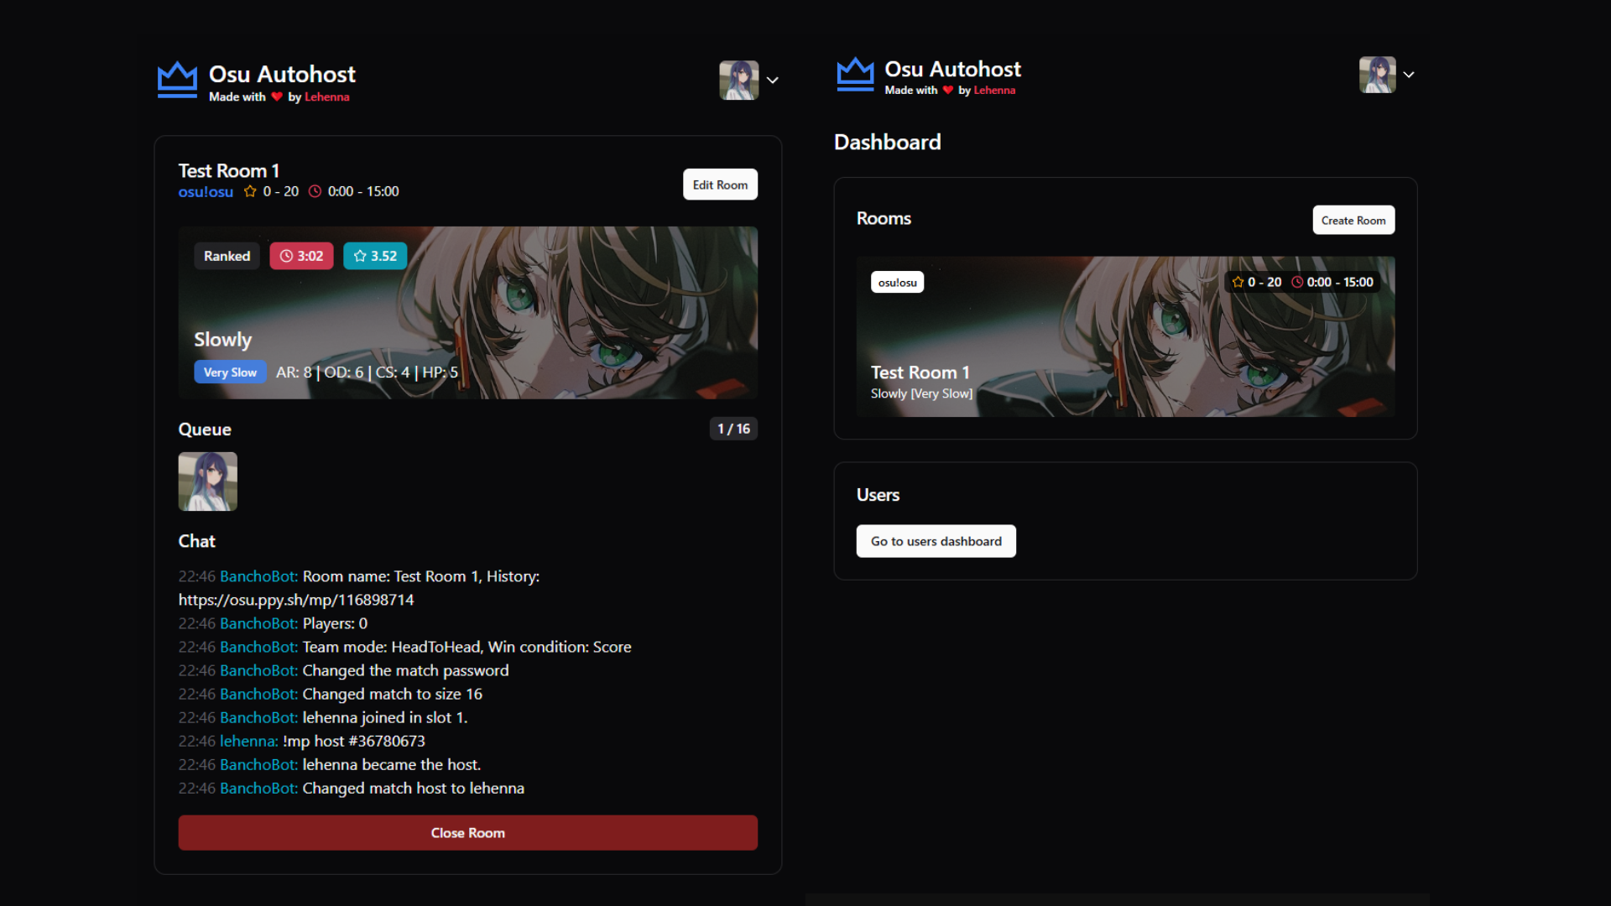This screenshot has height=906, width=1611.
Task: Click heart icon in room page header
Action: (277, 97)
